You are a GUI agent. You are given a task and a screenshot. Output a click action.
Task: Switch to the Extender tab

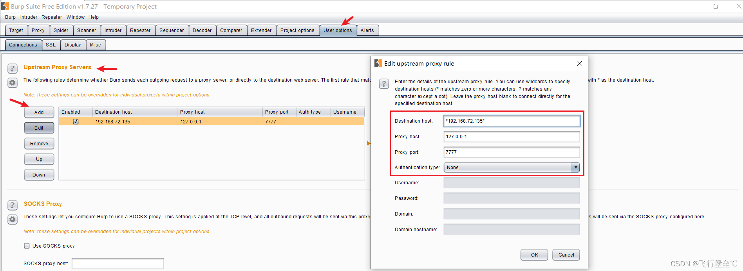261,30
